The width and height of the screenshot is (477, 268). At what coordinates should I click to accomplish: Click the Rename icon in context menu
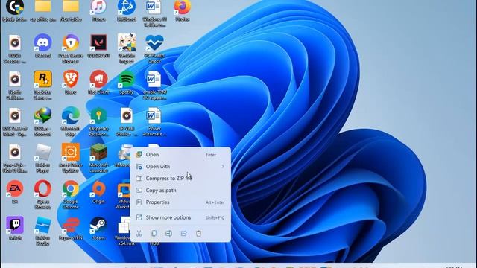click(x=169, y=233)
